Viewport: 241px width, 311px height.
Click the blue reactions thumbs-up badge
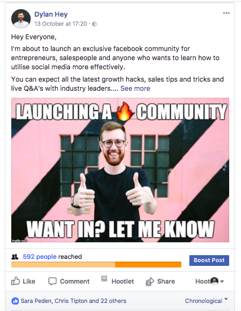[x=15, y=301]
